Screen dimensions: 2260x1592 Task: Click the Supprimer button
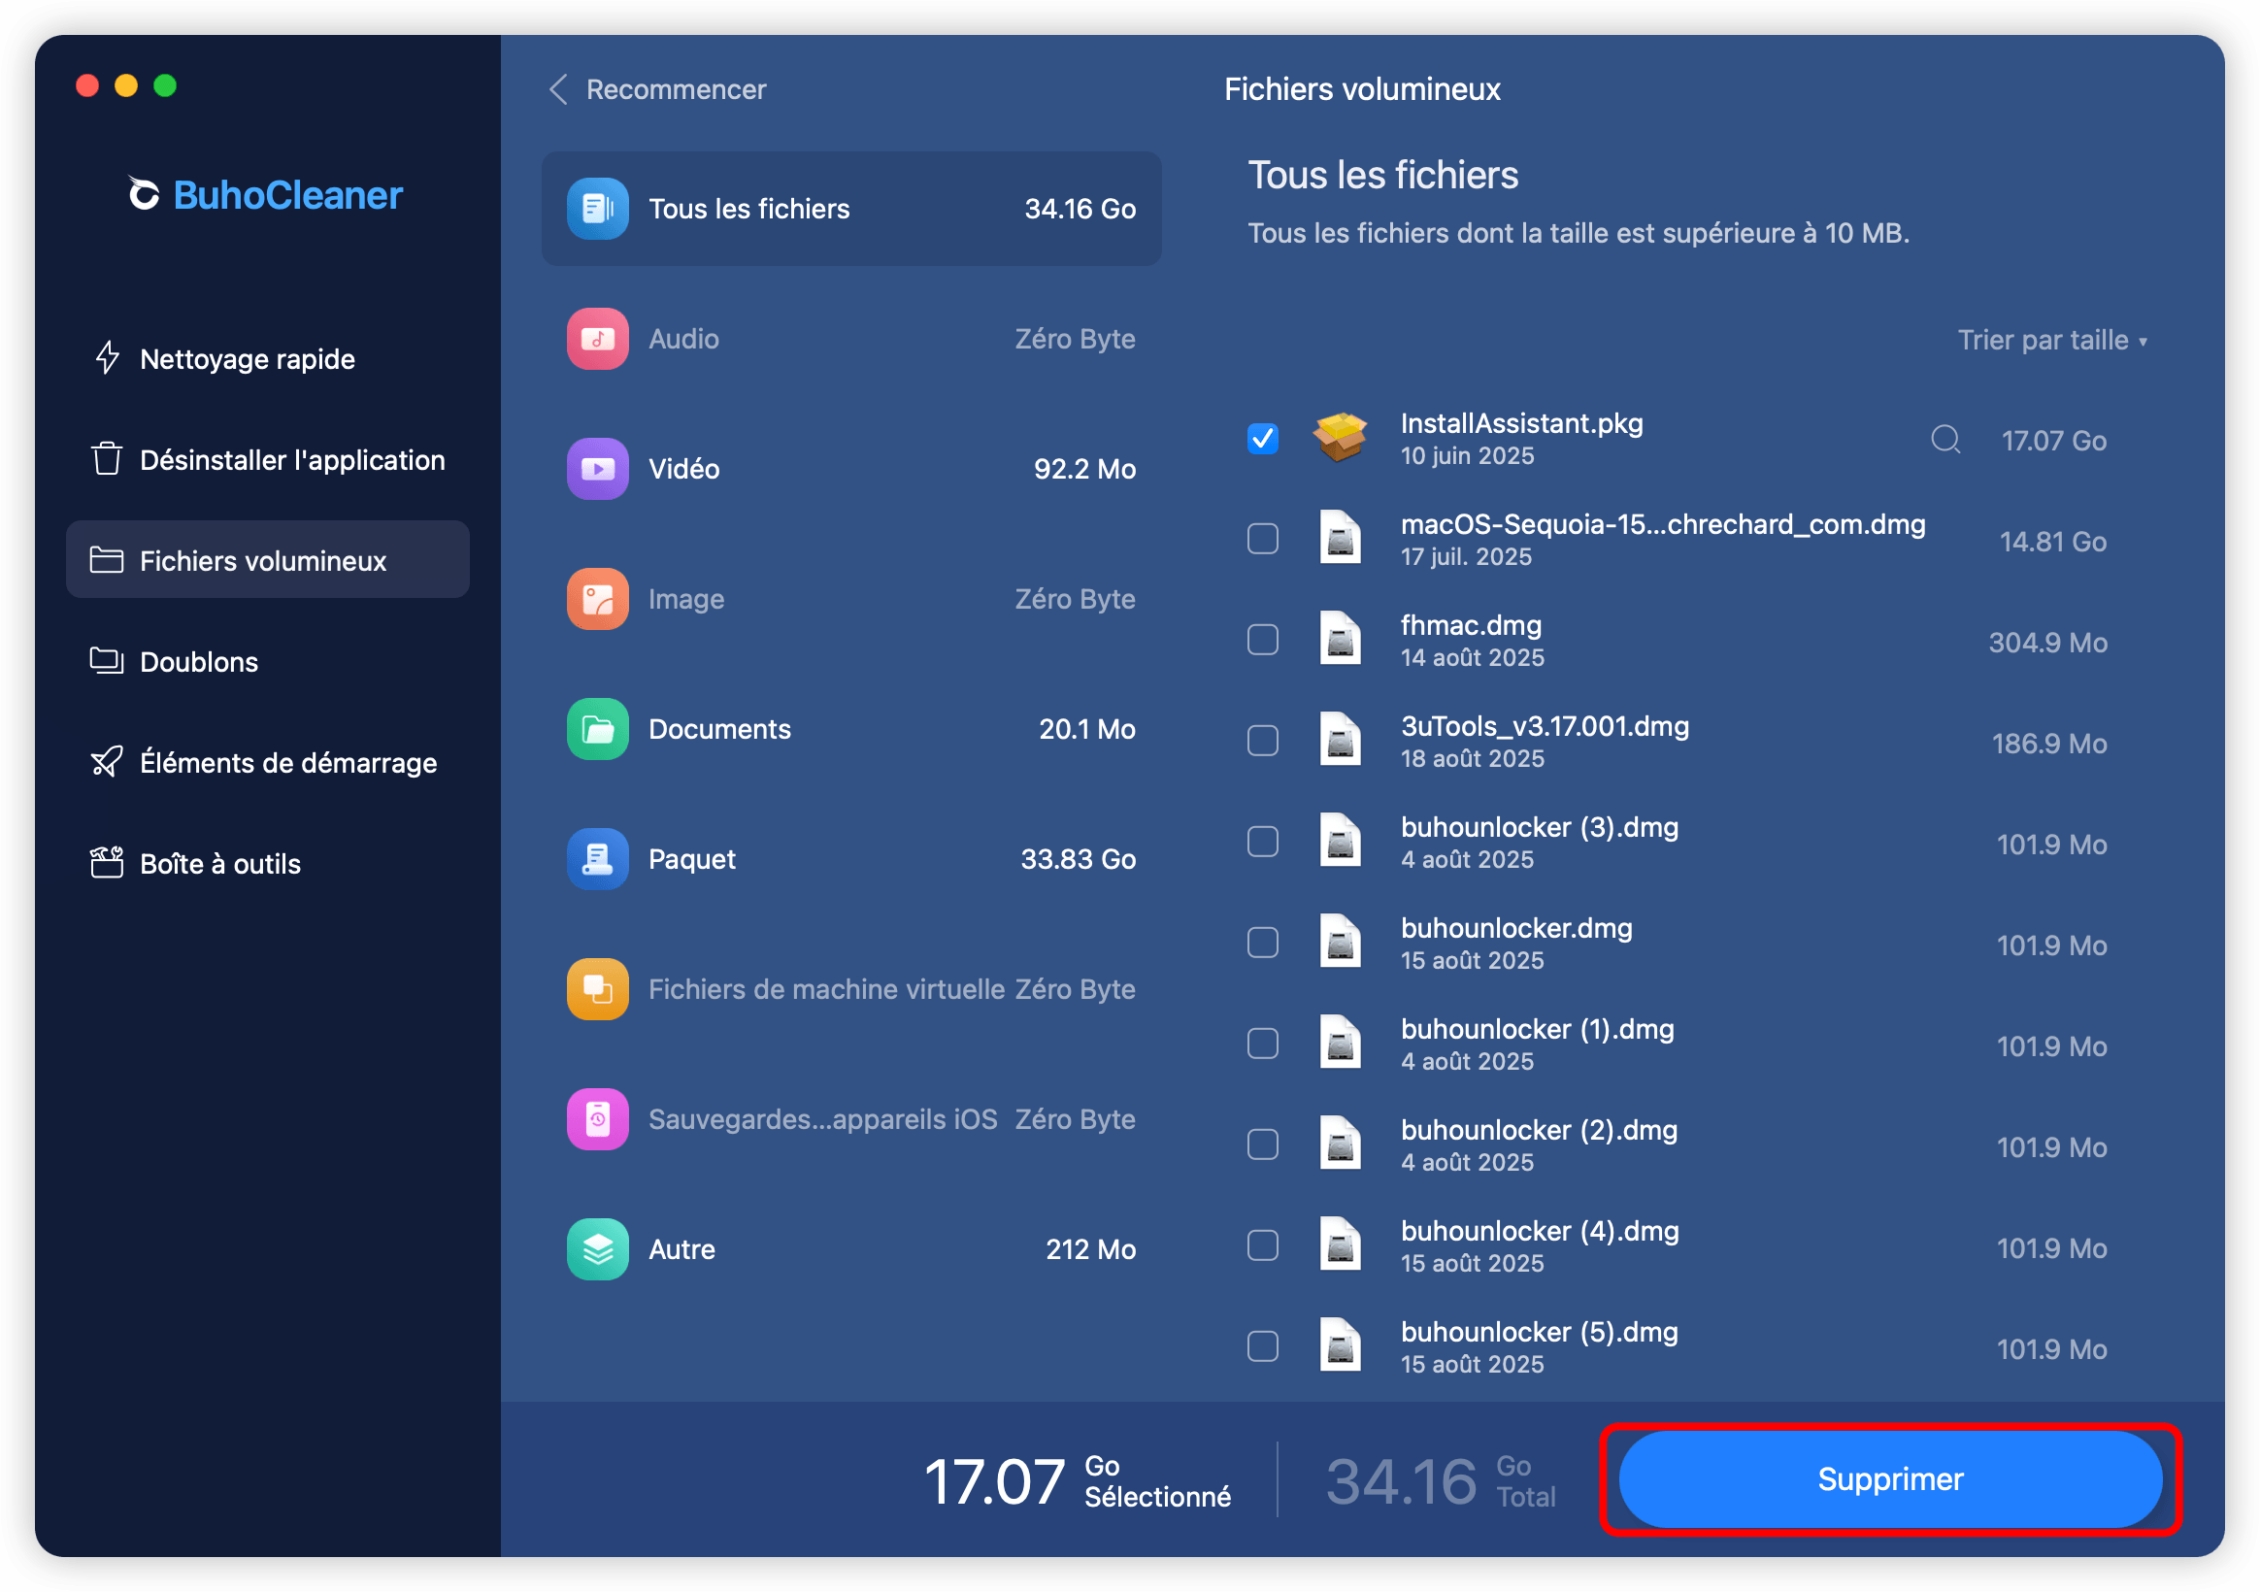pos(1890,1478)
